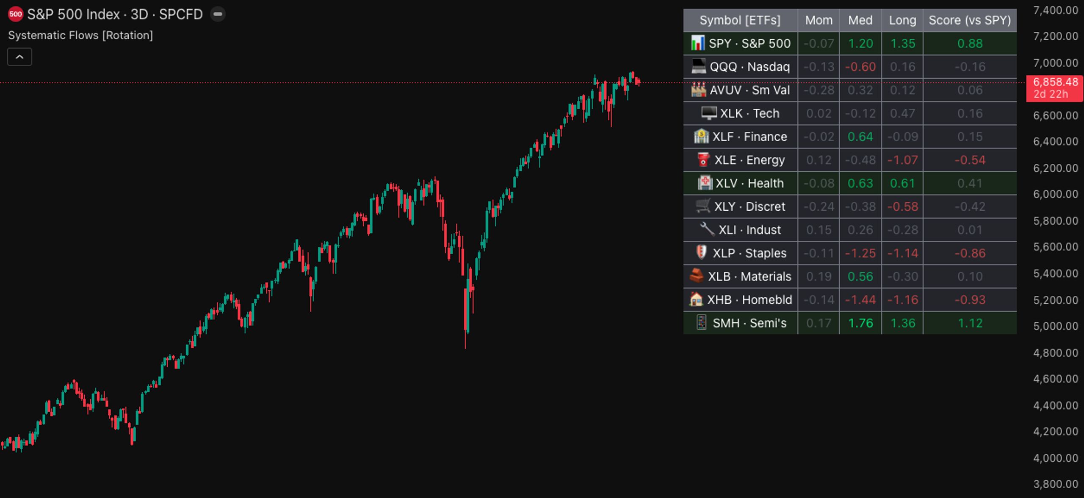The image size is (1084, 498).
Task: Click the S&P 500 red logo icon
Action: tap(15, 14)
